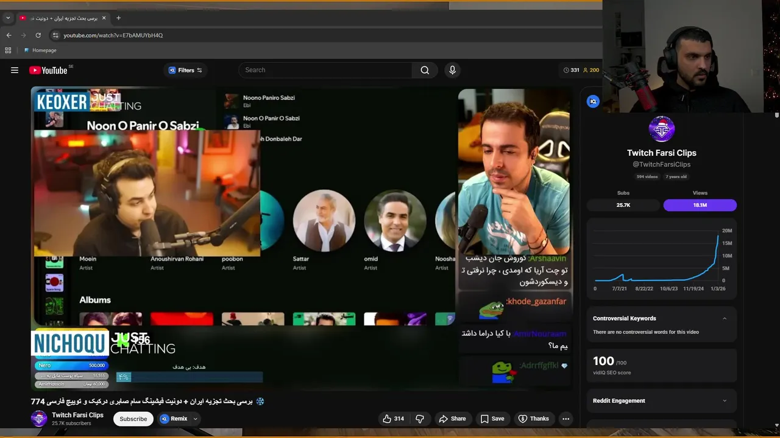This screenshot has width=780, height=438.
Task: Close the YouTube video tab
Action: click(104, 18)
